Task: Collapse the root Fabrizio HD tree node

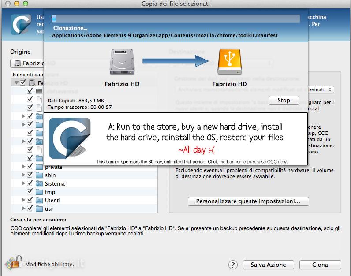Action: click(16, 83)
